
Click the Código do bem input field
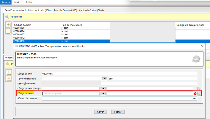(x=119, y=74)
